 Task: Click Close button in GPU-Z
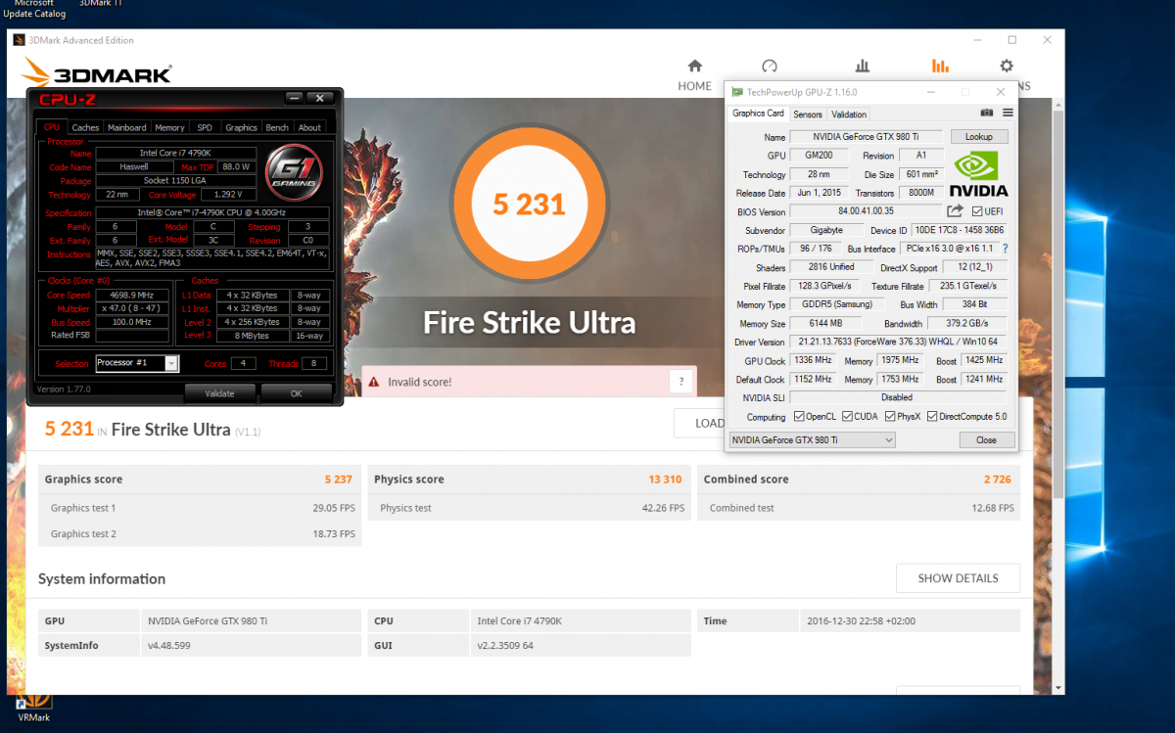point(986,440)
